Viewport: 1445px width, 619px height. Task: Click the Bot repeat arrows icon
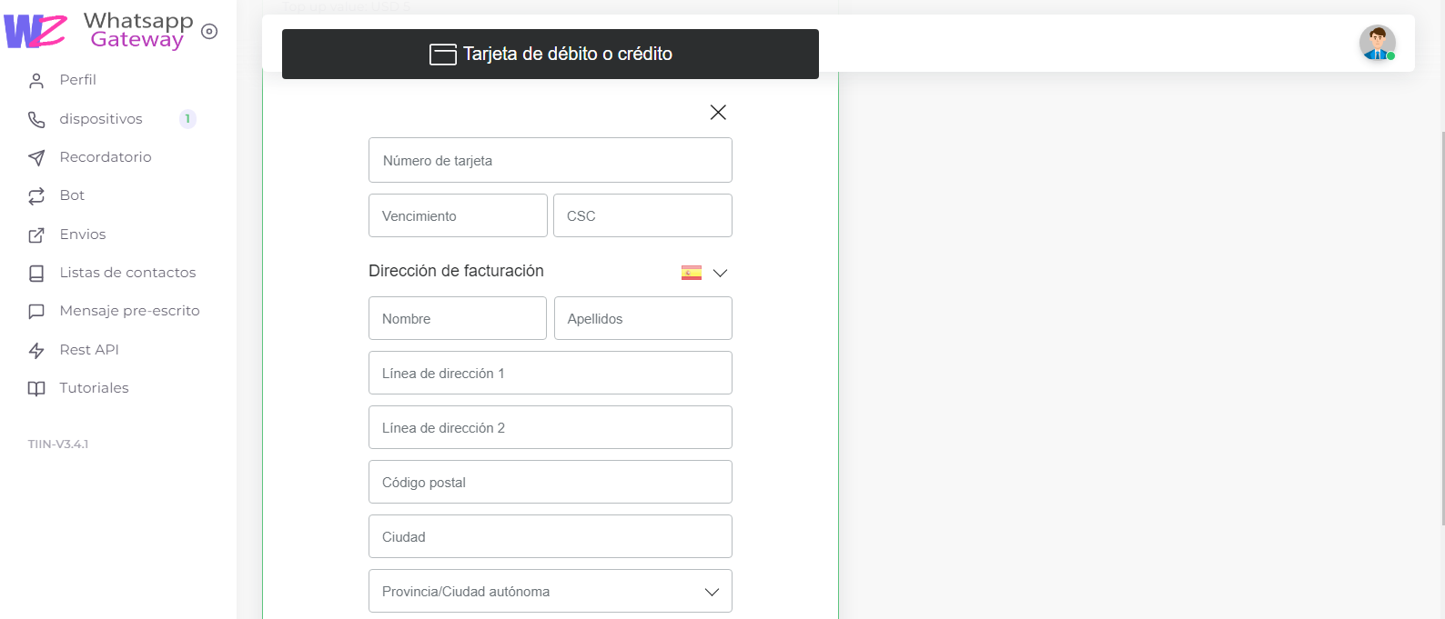36,196
